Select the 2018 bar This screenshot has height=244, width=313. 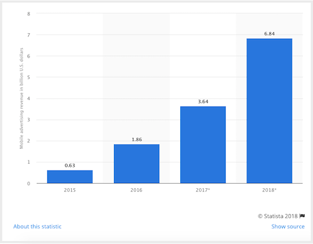coord(269,111)
